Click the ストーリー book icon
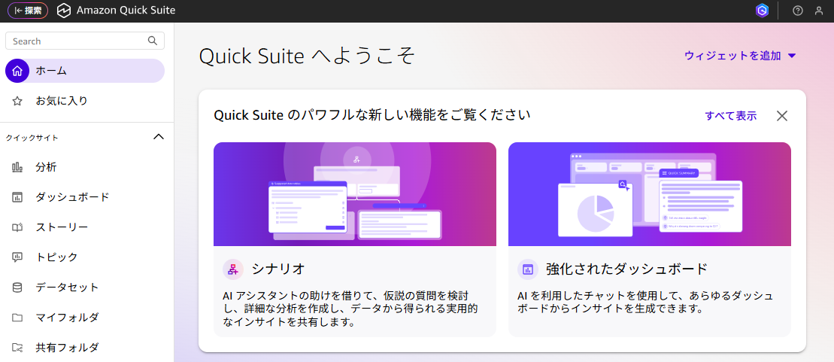834x362 pixels. (x=17, y=227)
